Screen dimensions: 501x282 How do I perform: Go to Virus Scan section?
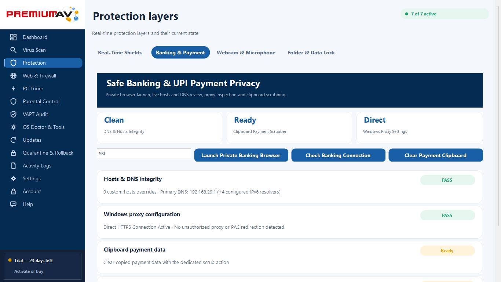[43, 50]
